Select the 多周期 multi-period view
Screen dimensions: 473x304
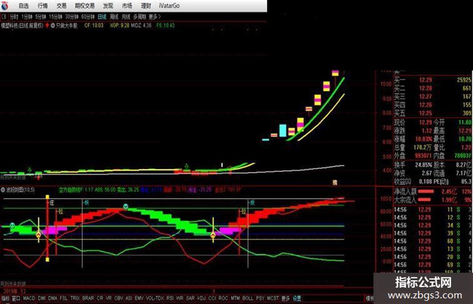(x=139, y=16)
